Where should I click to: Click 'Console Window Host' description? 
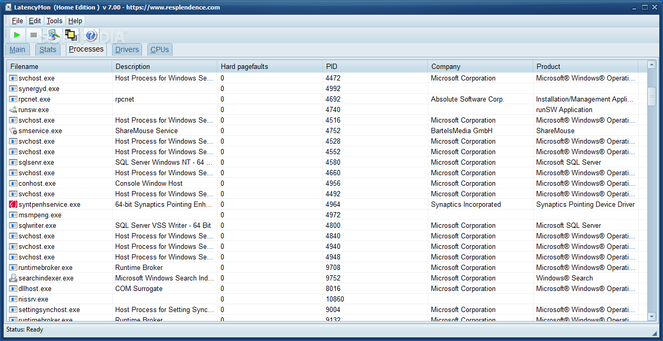tap(149, 183)
